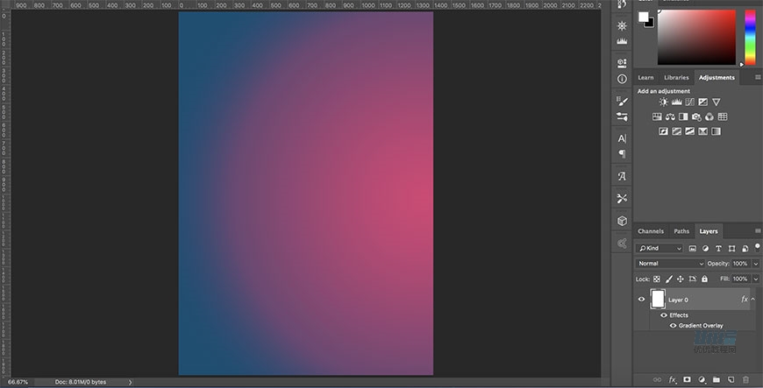Select the Layer 0 thumbnail
Image resolution: width=763 pixels, height=388 pixels.
[x=658, y=299]
